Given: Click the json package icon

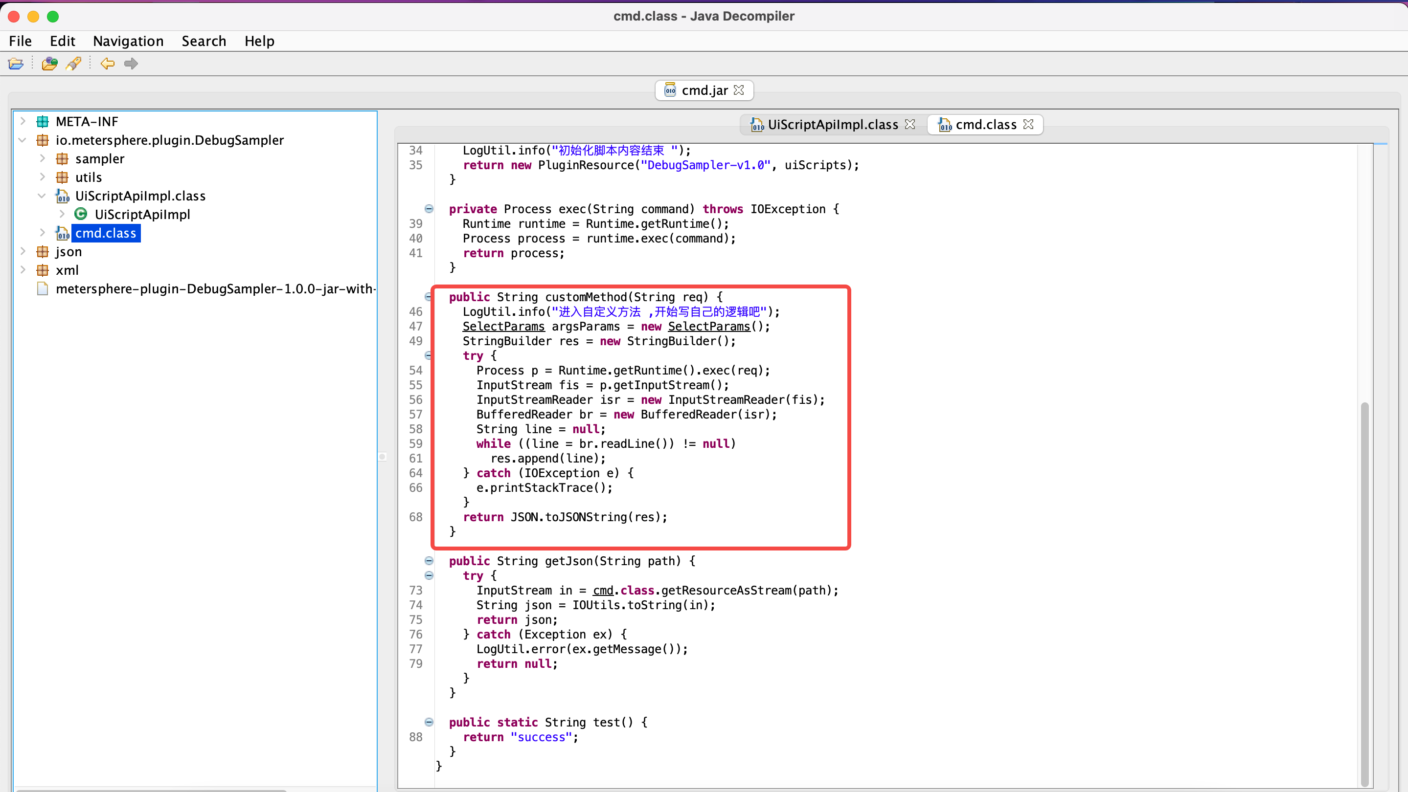Looking at the screenshot, I should click(43, 251).
